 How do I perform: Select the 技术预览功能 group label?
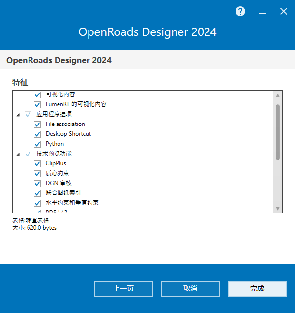point(54,154)
